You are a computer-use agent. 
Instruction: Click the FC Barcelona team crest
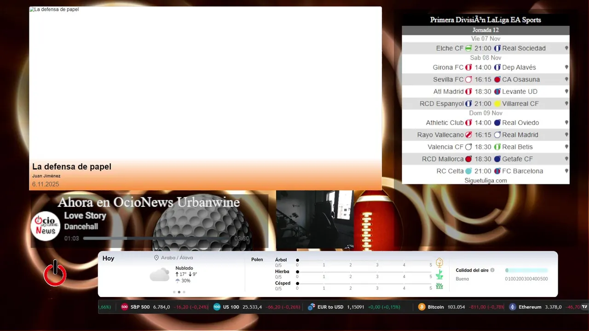497,171
